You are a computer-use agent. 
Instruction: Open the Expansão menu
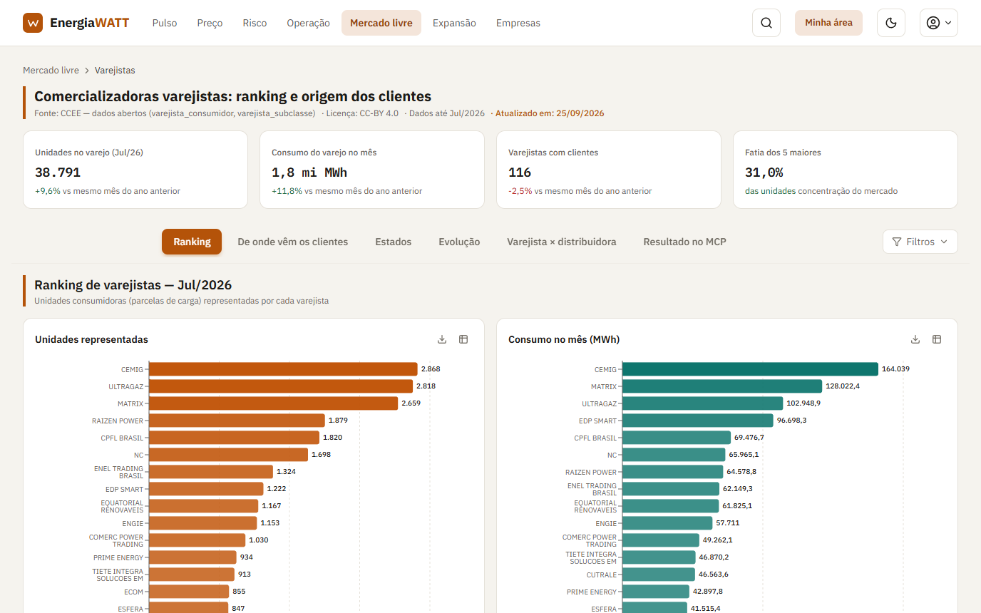(x=454, y=23)
